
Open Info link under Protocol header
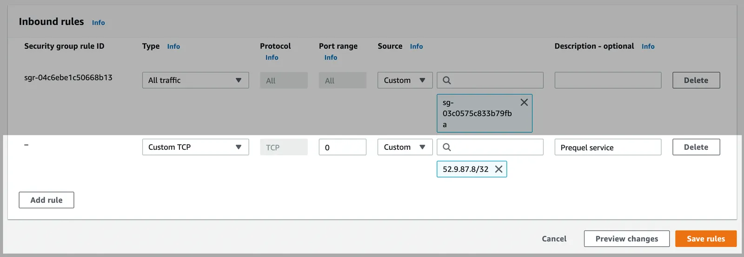tap(272, 58)
